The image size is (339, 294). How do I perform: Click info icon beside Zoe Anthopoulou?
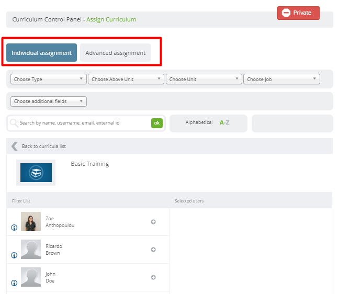point(14,228)
